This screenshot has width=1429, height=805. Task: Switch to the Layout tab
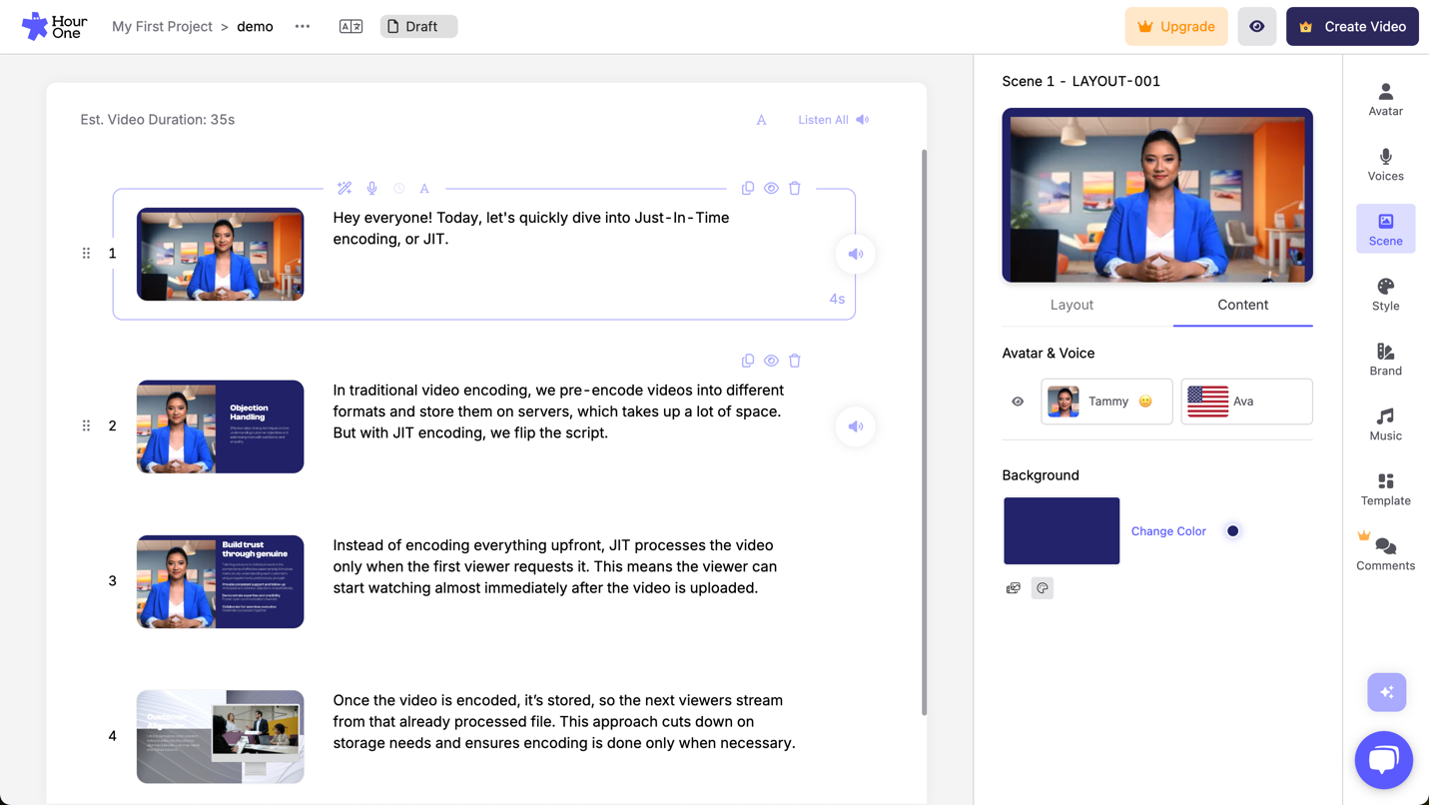(1072, 305)
